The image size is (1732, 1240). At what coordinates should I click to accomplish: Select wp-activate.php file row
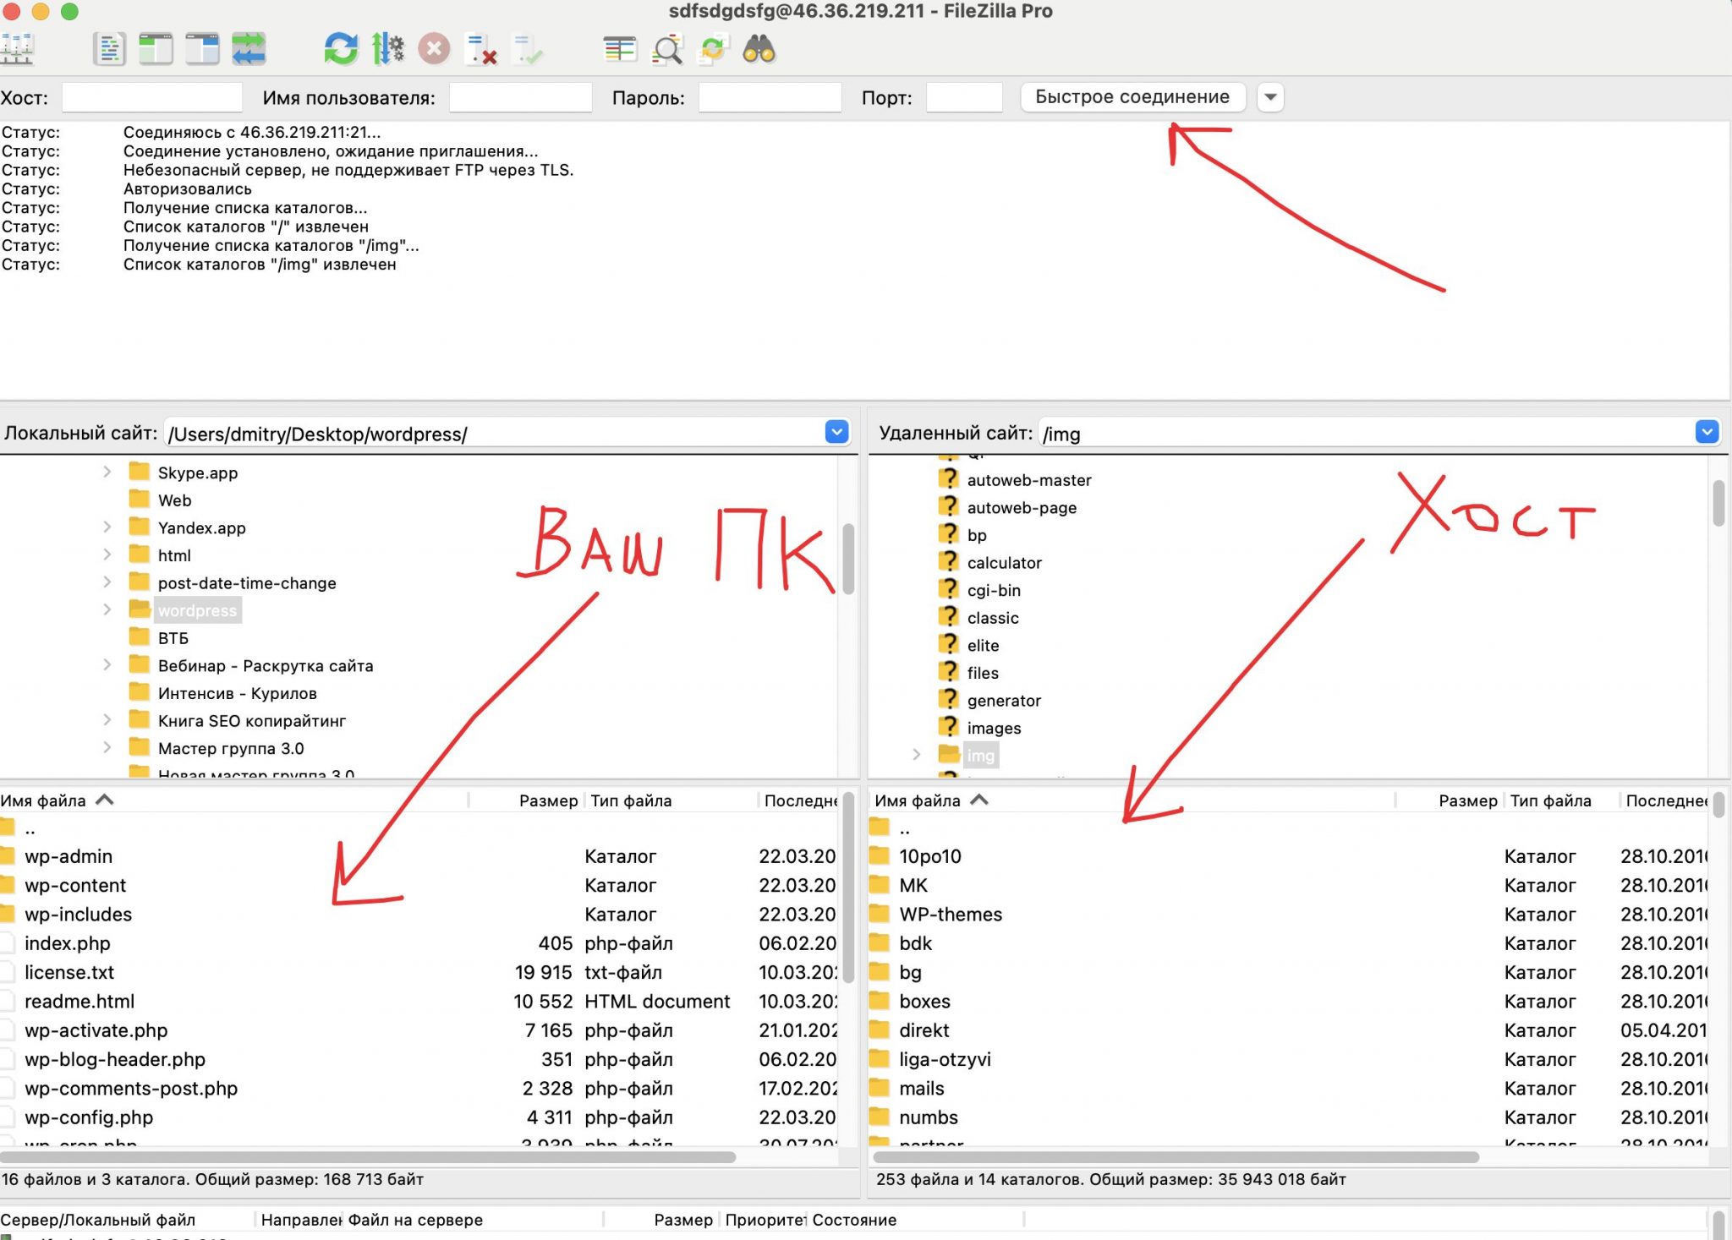point(419,1030)
